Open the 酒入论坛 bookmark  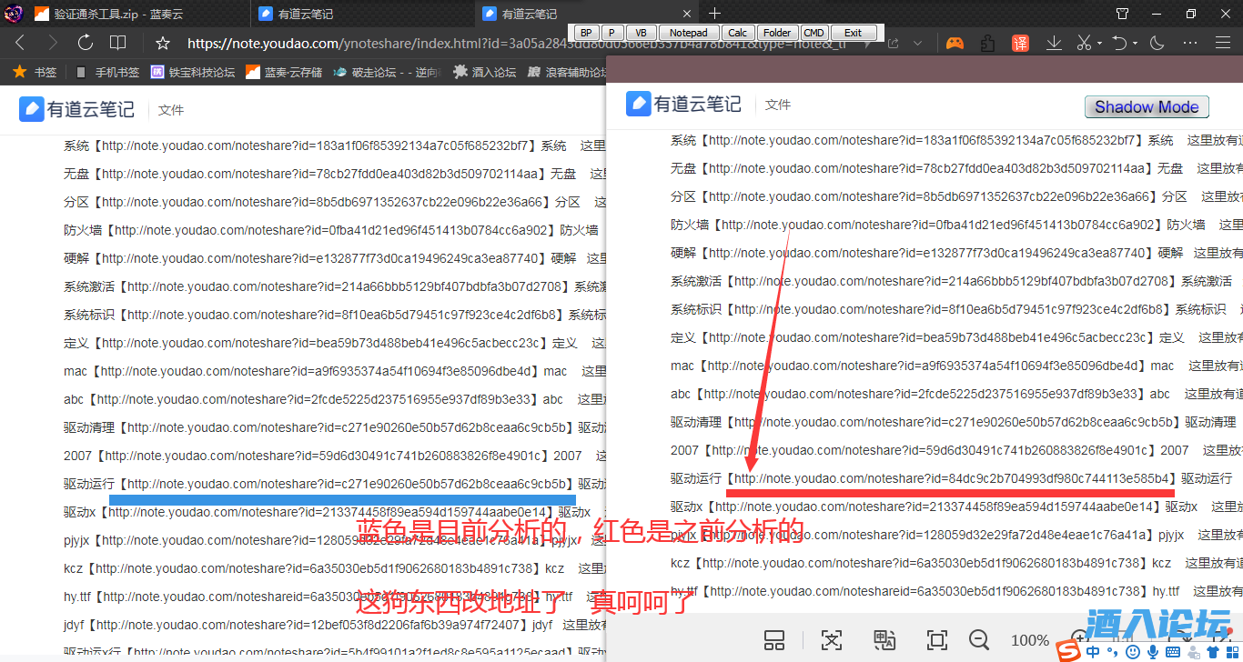[485, 72]
